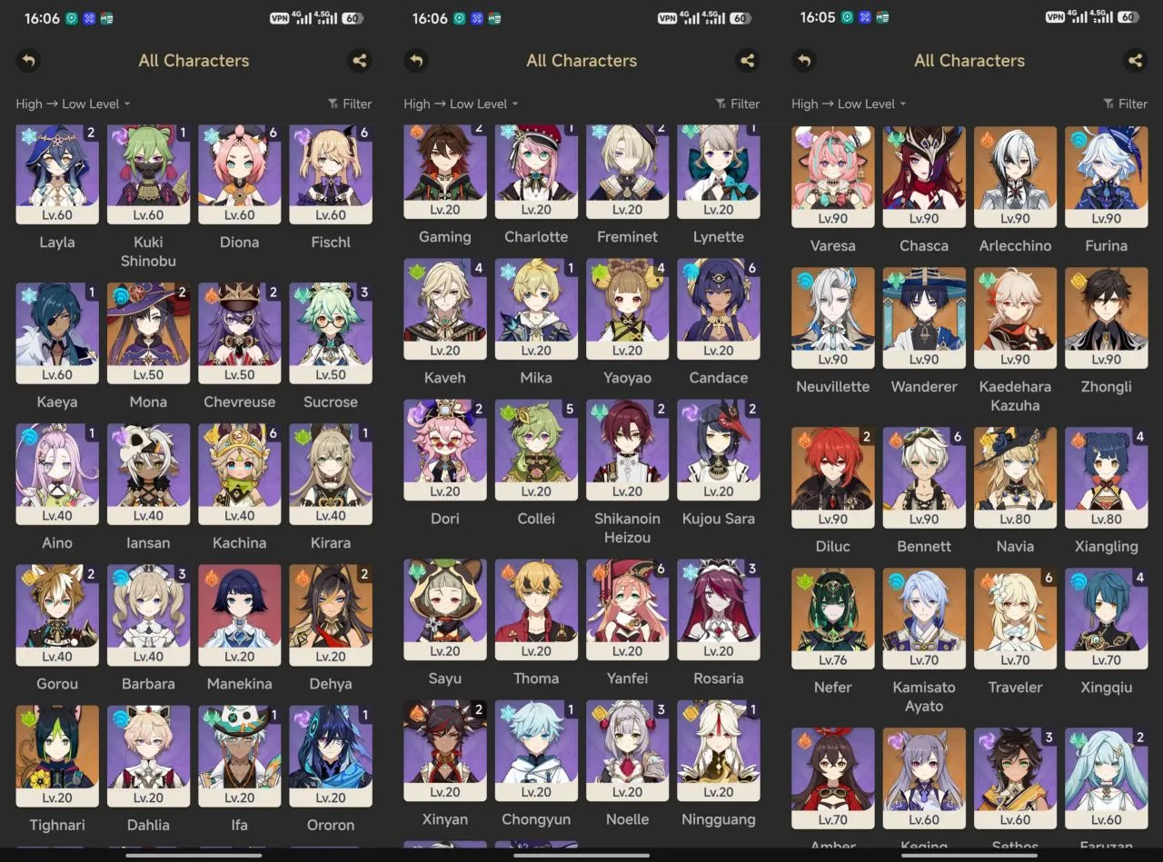Open the High → Low Level sort above Varesa
Screen dimensions: 1163x862
tap(849, 104)
